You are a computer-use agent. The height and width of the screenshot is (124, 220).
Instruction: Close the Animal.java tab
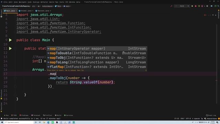[33, 11]
